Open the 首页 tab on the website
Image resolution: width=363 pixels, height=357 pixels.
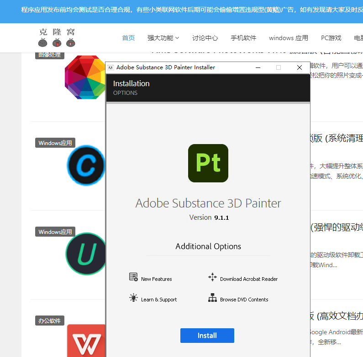click(x=128, y=38)
